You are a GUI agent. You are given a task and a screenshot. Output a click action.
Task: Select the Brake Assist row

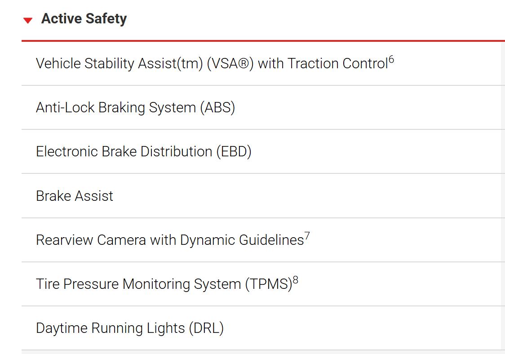click(x=263, y=196)
